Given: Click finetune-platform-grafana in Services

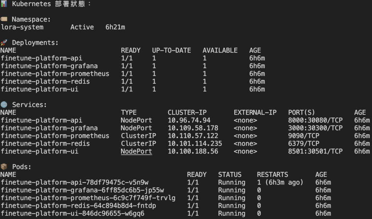Looking at the screenshot, I should pos(49,128).
